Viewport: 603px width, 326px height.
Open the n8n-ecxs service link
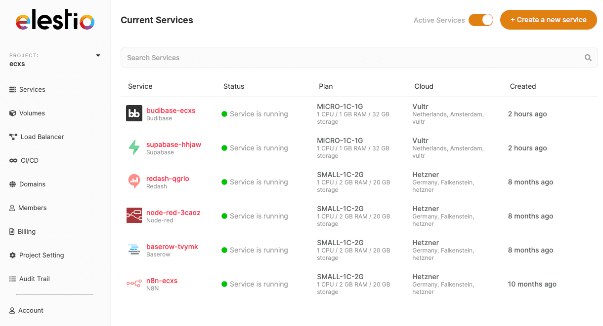click(x=162, y=281)
